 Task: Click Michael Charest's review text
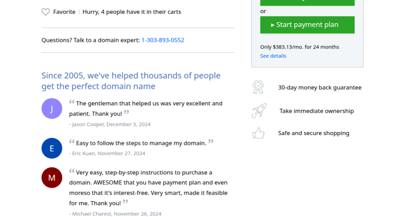tap(148, 187)
